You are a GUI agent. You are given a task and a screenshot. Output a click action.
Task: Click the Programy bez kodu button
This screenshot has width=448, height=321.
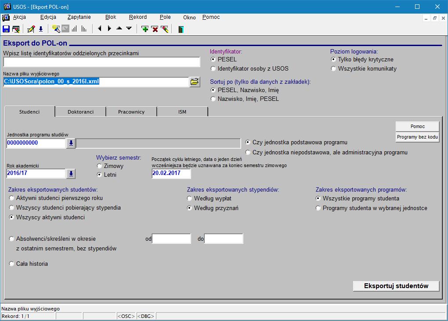click(417, 137)
